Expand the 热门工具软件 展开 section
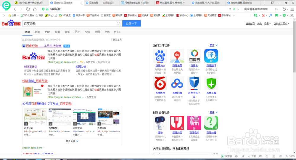This screenshot has width=296, height=160. click(x=213, y=45)
